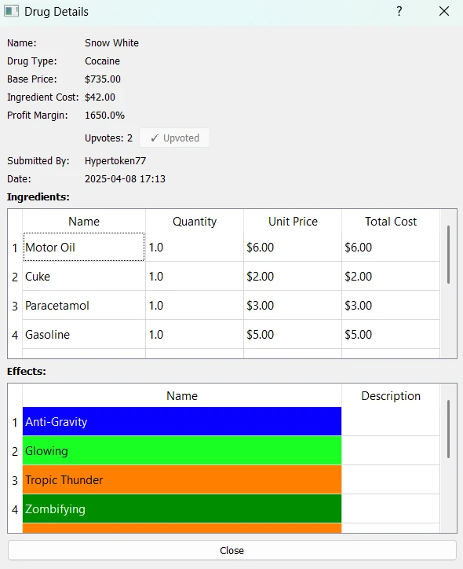The width and height of the screenshot is (463, 569).
Task: Click the Description column header in Effects
Action: pos(391,395)
